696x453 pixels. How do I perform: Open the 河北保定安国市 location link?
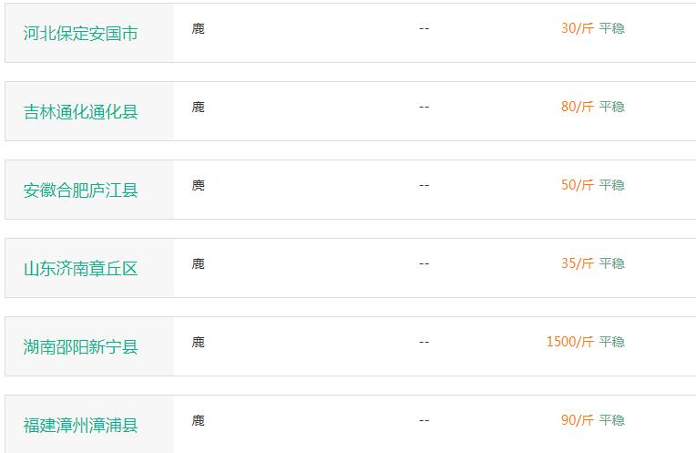point(80,34)
